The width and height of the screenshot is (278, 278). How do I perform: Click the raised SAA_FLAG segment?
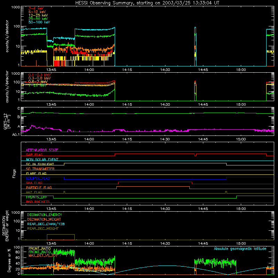tap(155, 182)
